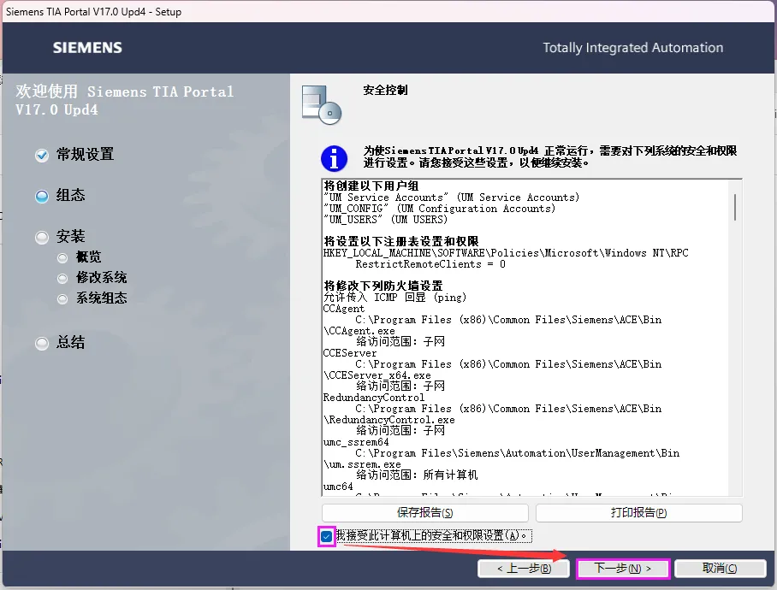
Task: Click the RedundancyControl entry in report
Action: click(374, 398)
